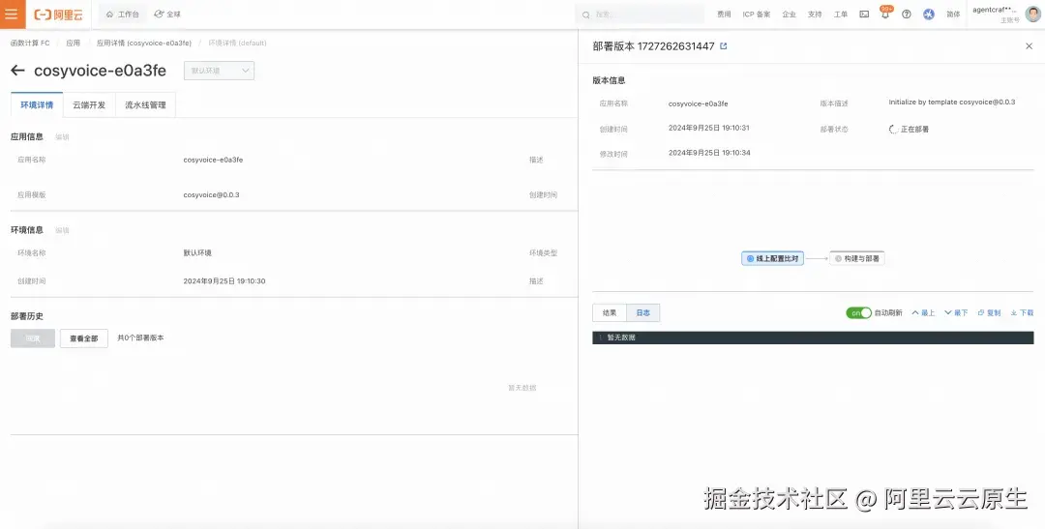This screenshot has width=1045, height=529.
Task: Open 工单 in the top navigation
Action: coord(841,14)
